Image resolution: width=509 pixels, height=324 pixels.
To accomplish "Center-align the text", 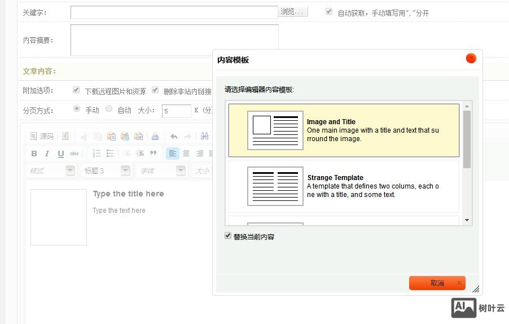I will click(186, 154).
